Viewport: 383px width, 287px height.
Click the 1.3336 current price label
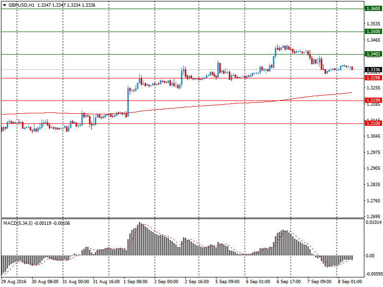tap(373, 70)
